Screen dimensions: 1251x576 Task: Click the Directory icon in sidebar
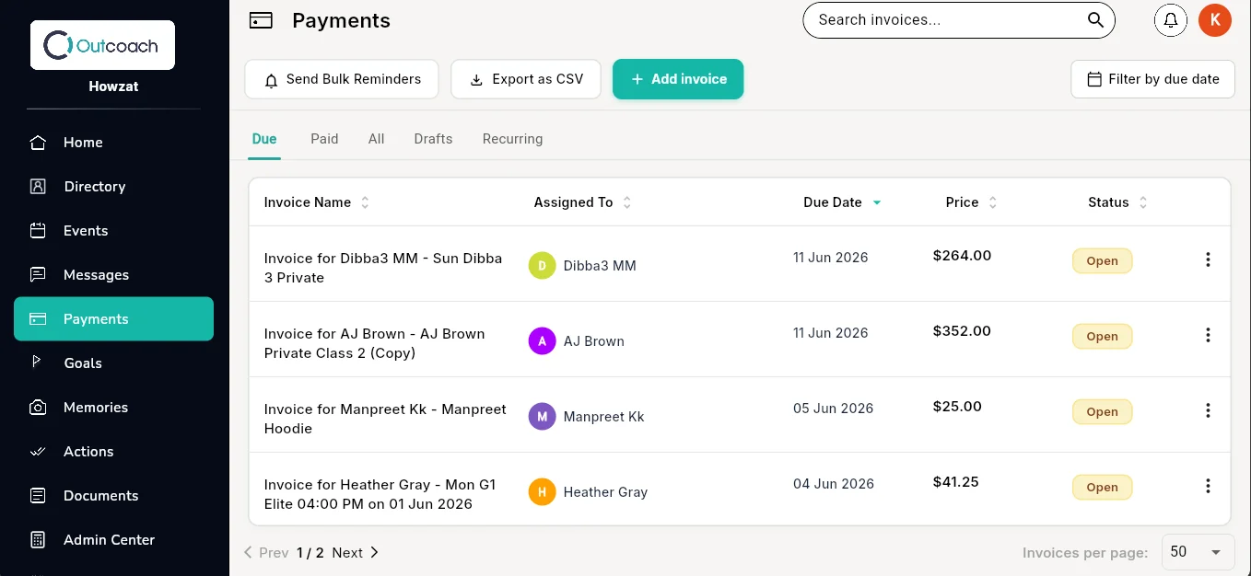click(x=38, y=187)
